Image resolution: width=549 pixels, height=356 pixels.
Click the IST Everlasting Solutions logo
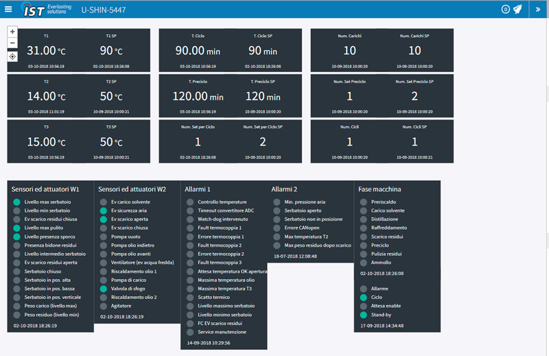tap(46, 10)
